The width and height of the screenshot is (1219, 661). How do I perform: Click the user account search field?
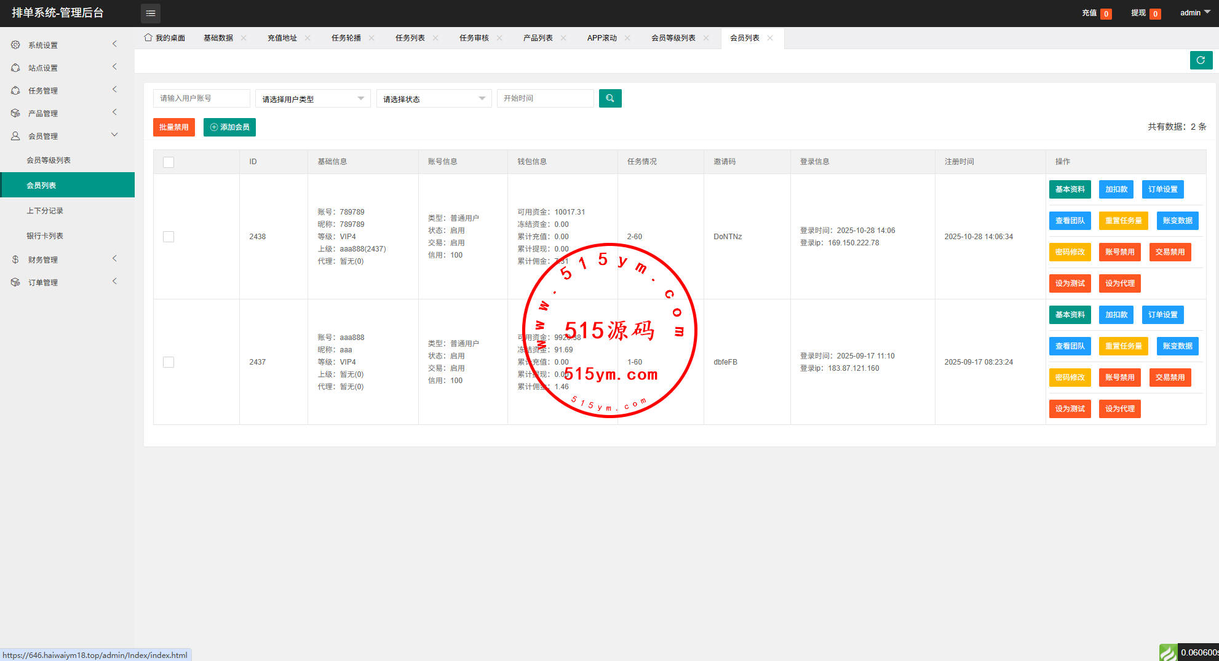coord(201,98)
